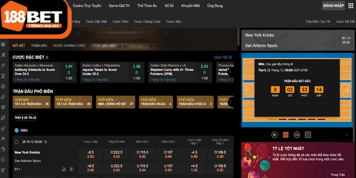Viewport: 356px width, 178px height.
Task: Select the basketball court view icon
Action: tap(286, 134)
